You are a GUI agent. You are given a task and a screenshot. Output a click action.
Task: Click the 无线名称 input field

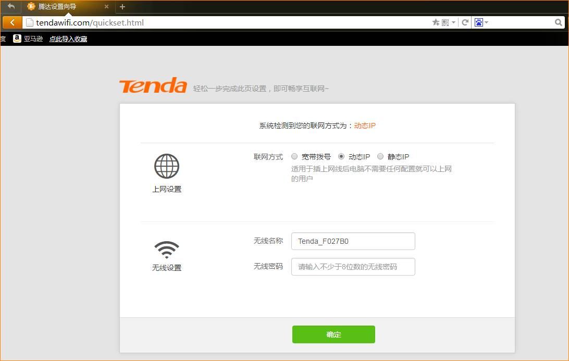[353, 241]
